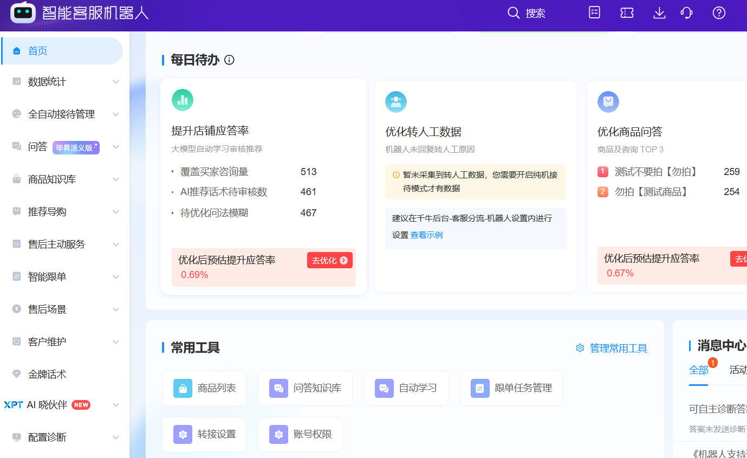The image size is (747, 458).
Task: Click the shopping bag icon on 优化商品问答 card
Action: pos(608,101)
